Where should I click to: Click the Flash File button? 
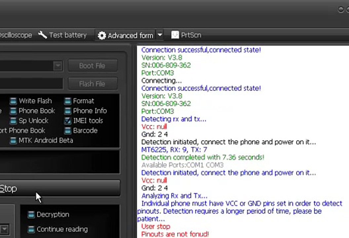(x=92, y=84)
